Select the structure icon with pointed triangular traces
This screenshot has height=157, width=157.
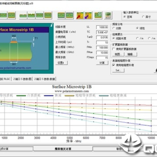31,15
